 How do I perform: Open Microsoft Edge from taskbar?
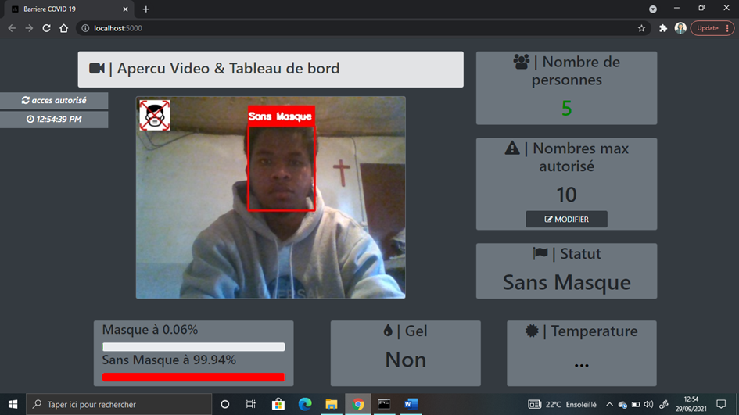point(305,404)
